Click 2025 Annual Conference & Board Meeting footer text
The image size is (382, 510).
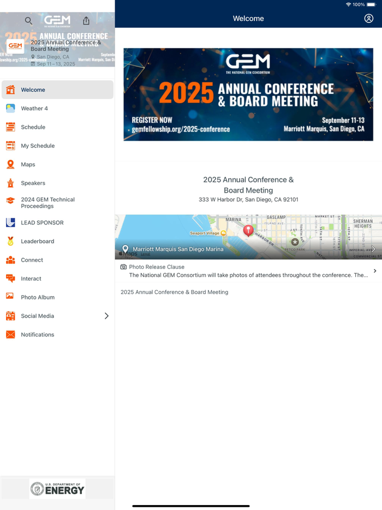(174, 292)
